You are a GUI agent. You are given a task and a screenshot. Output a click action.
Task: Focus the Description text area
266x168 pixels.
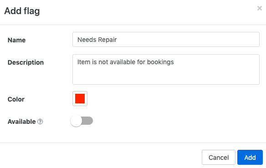click(x=166, y=69)
